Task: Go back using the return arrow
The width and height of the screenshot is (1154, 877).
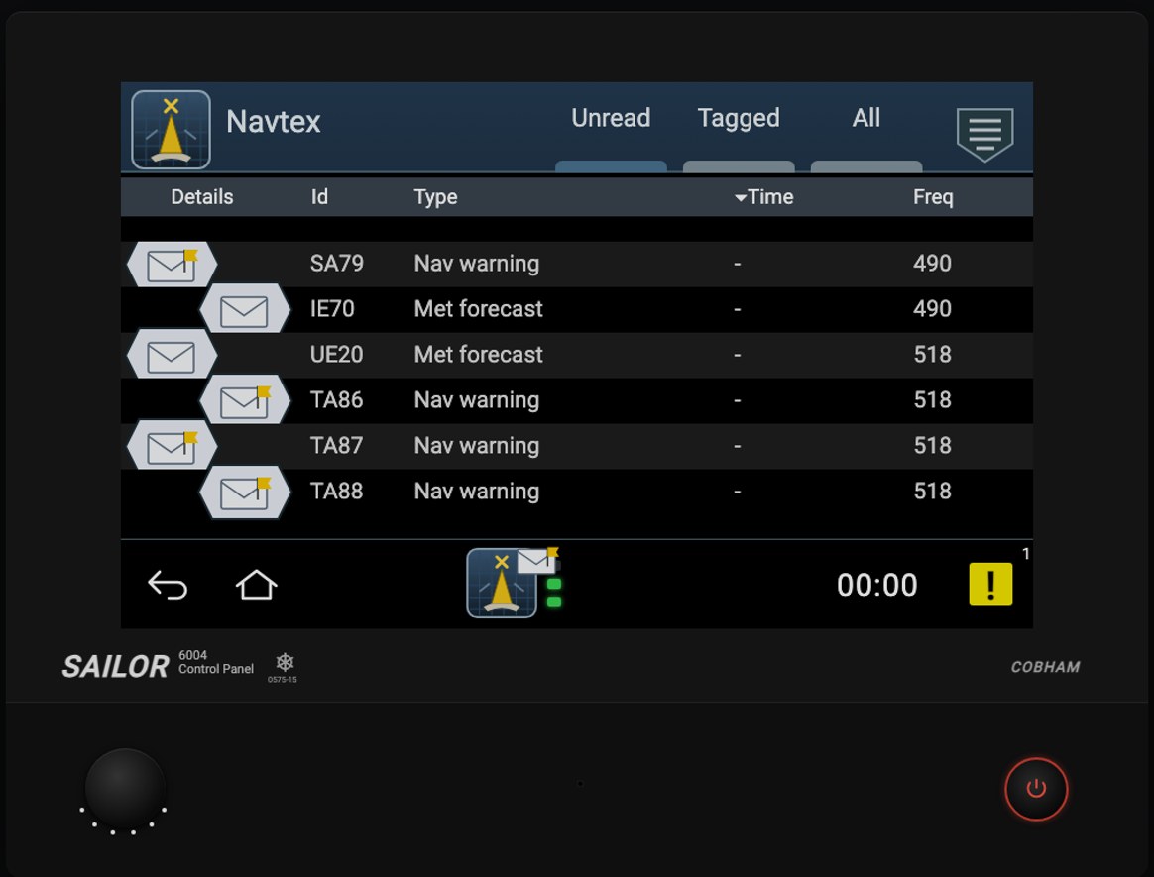Action: (168, 585)
